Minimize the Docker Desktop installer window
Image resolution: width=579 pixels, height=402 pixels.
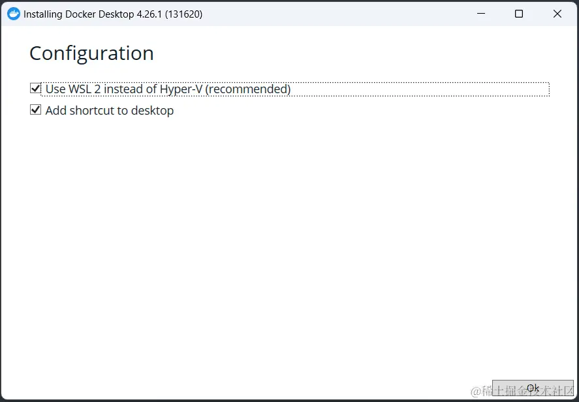481,13
